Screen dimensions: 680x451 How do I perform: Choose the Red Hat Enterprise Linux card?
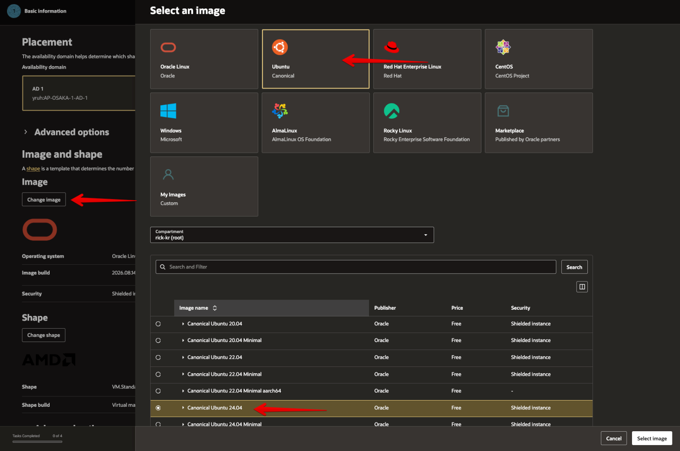(427, 59)
